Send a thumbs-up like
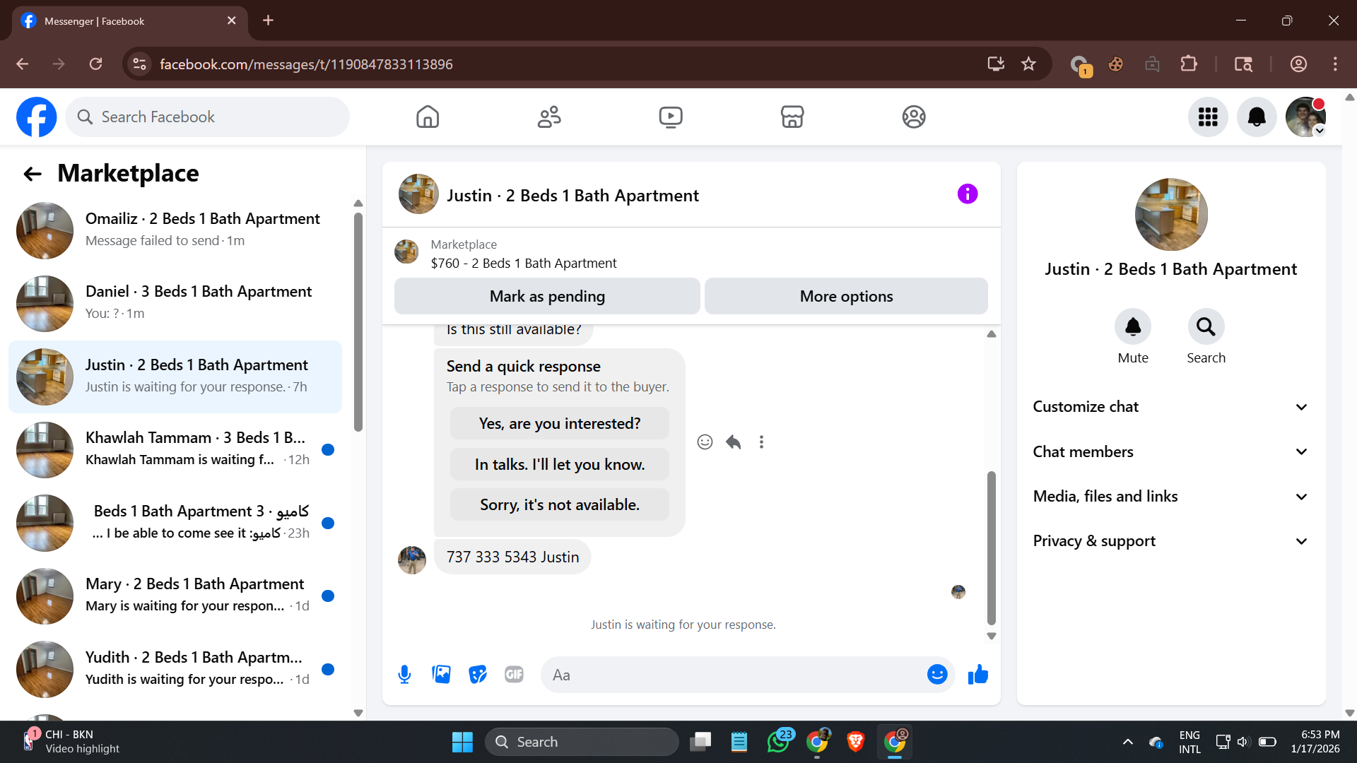Viewport: 1357px width, 763px height. [x=978, y=675]
